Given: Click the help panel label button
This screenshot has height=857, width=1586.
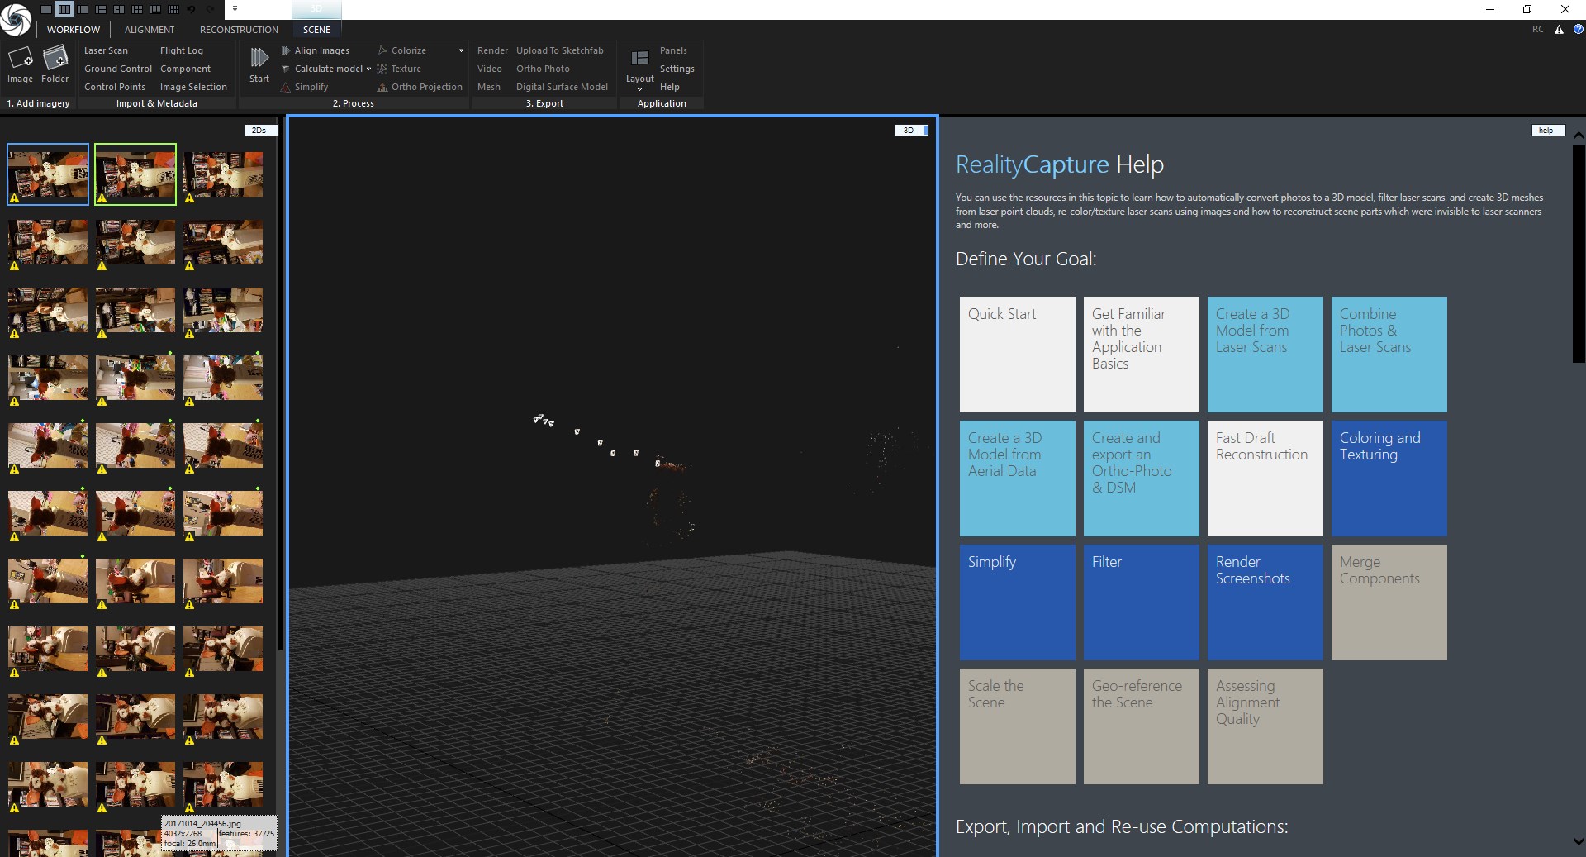Looking at the screenshot, I should [1548, 130].
